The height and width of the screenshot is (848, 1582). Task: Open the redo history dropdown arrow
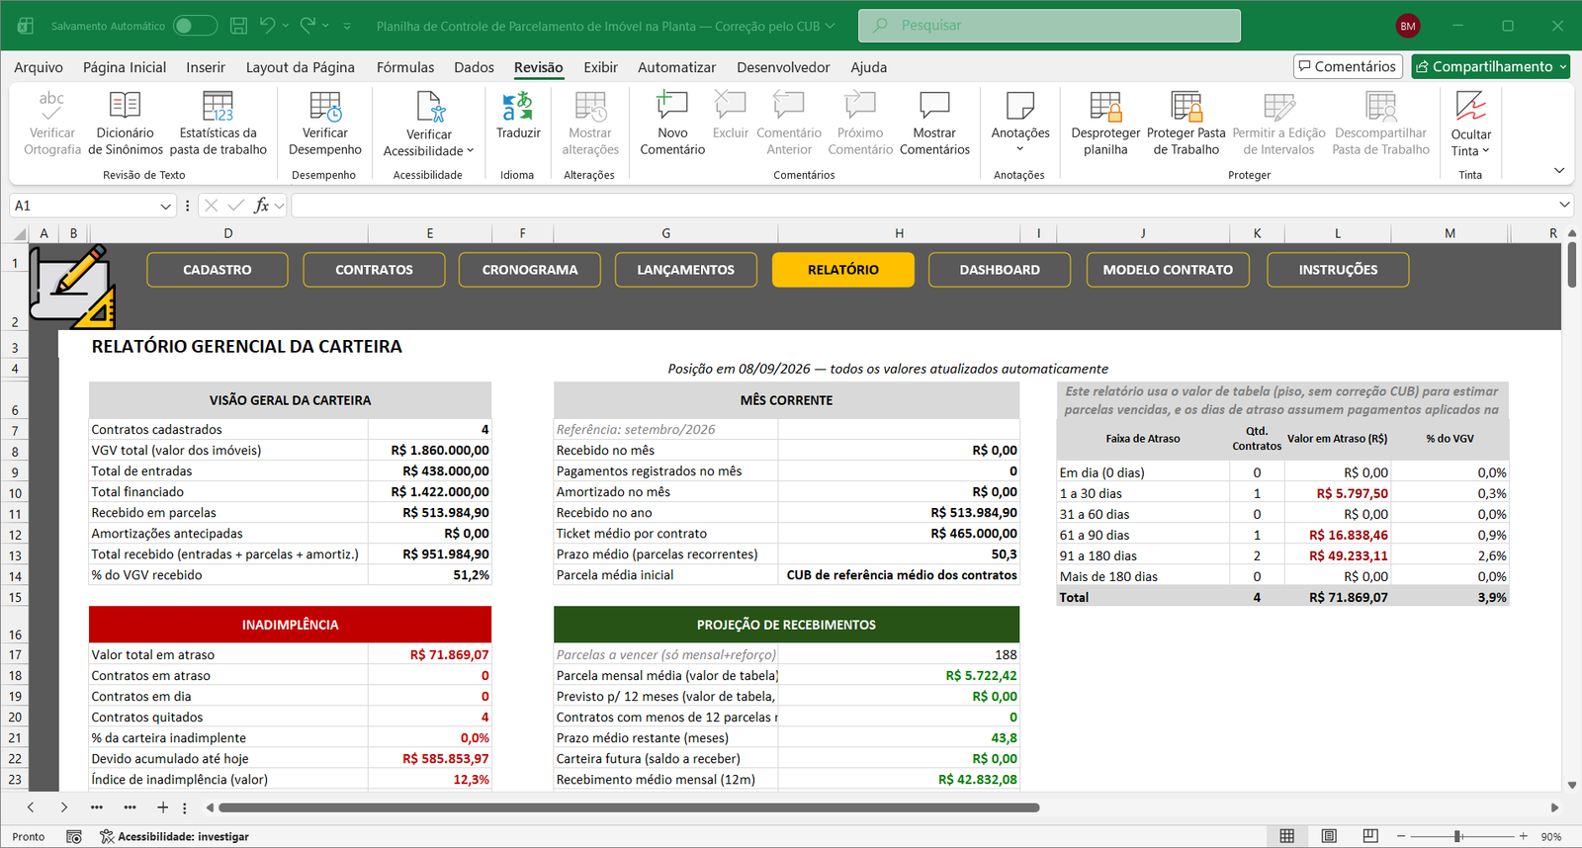coord(325,26)
